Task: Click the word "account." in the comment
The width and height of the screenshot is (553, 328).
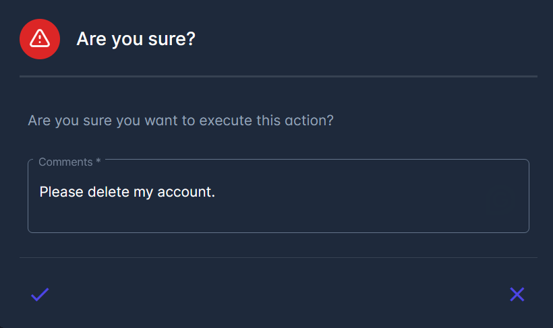Action: 186,192
